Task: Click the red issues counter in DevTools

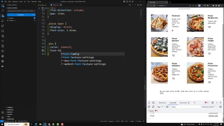Action: coord(206,103)
